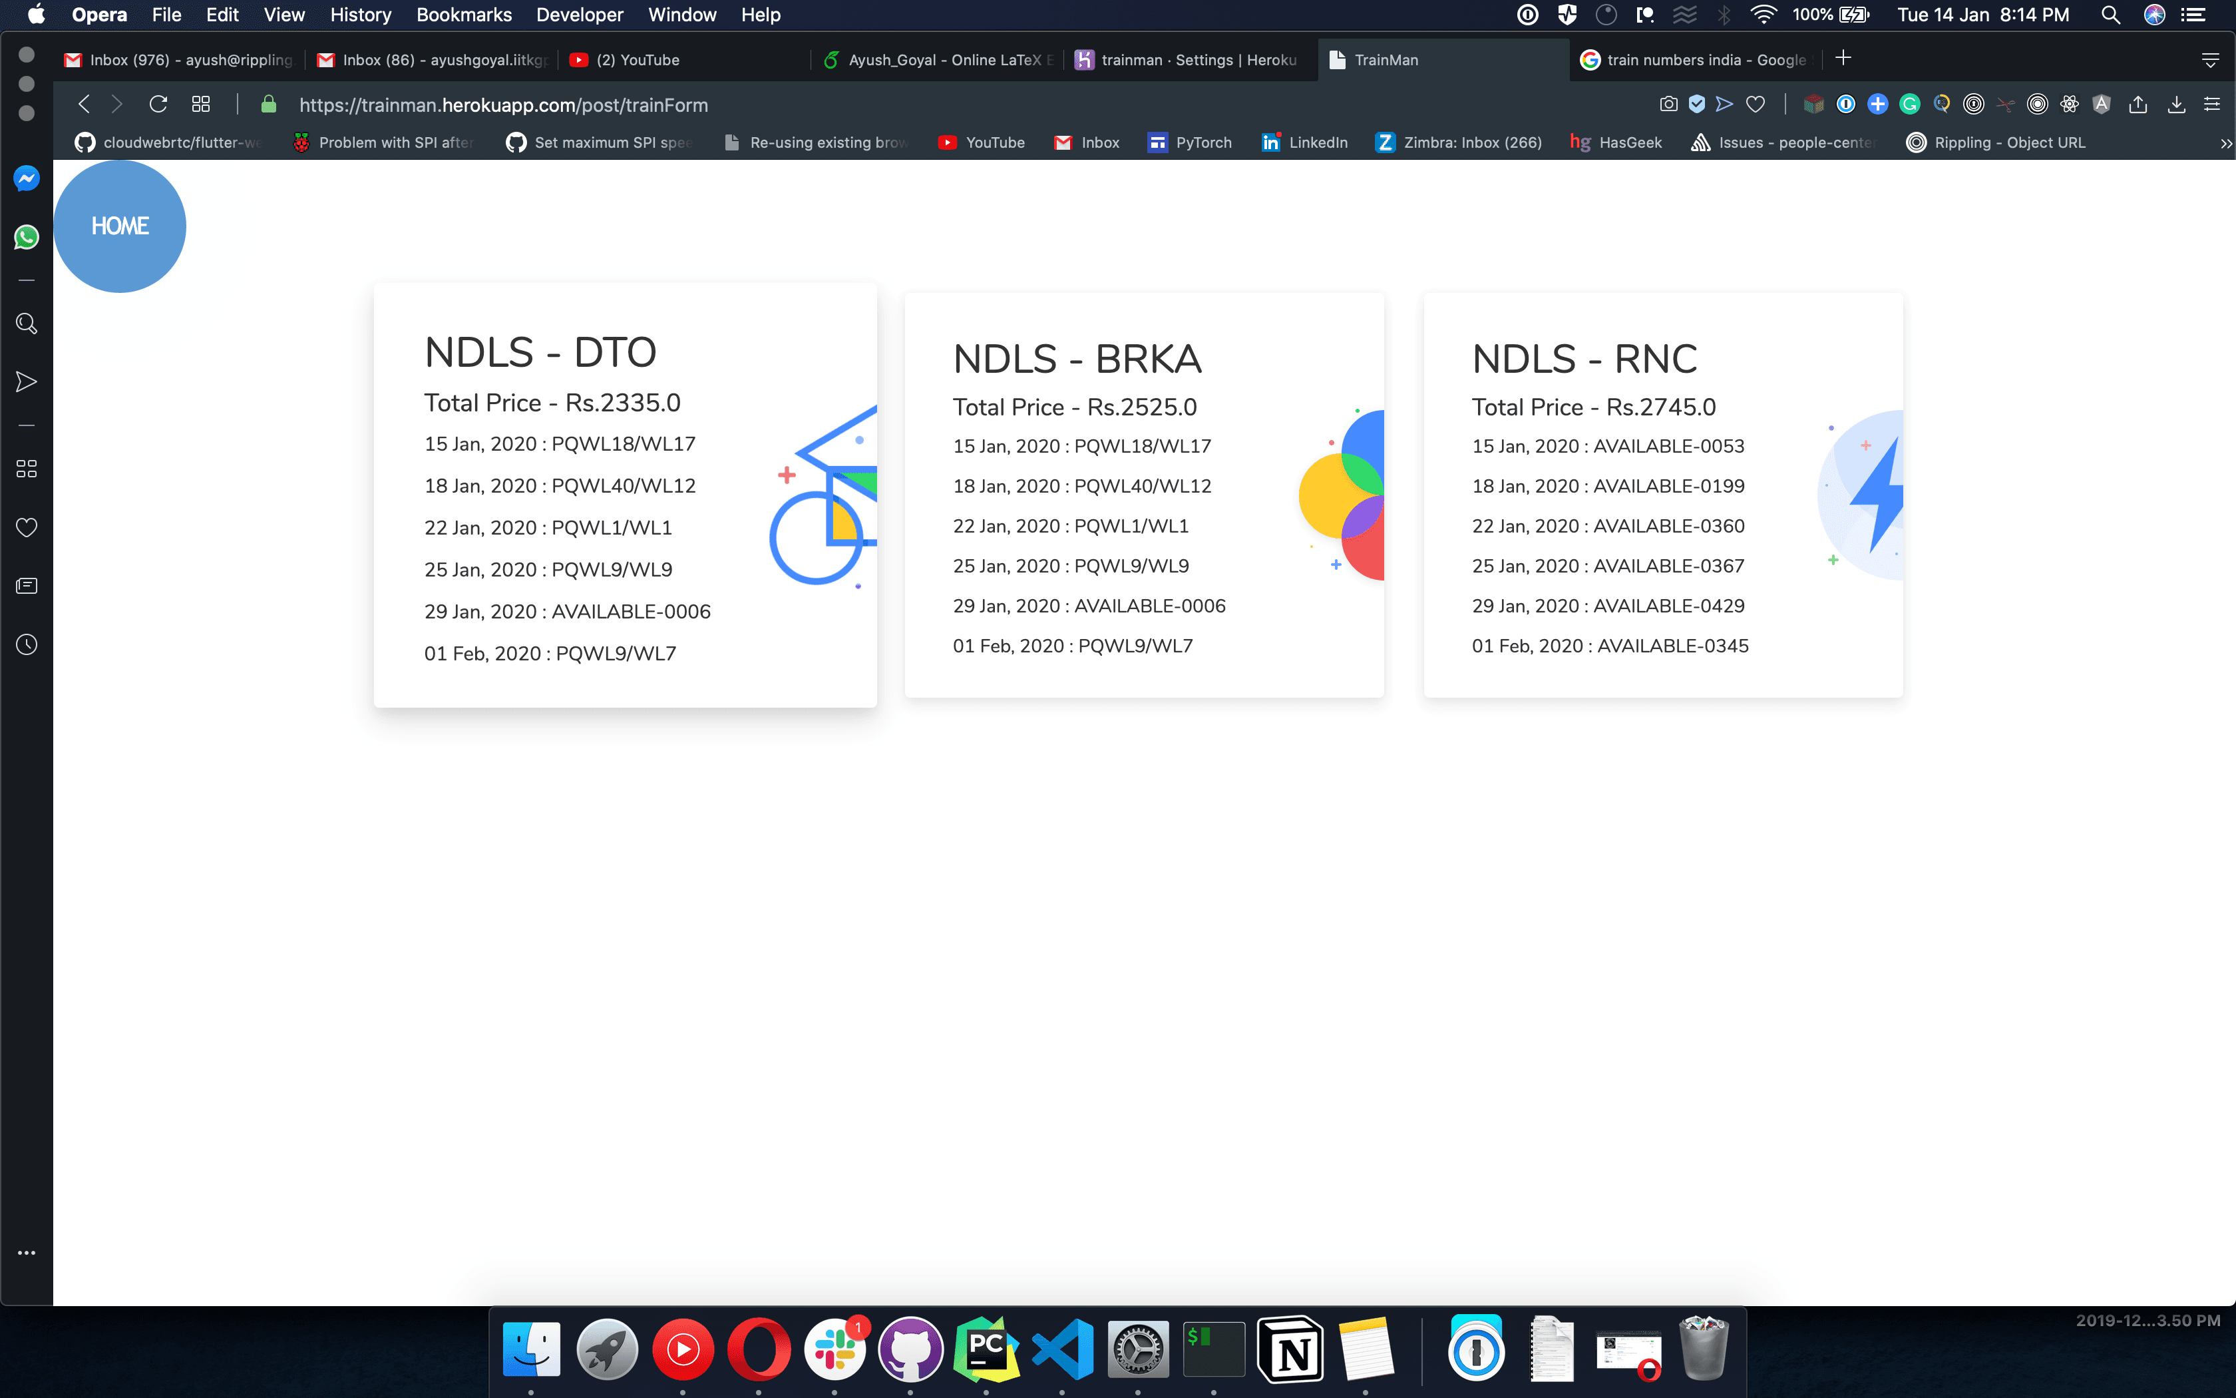2236x1398 pixels.
Task: Expand the hidden bookmarks chevron
Action: (x=2225, y=143)
